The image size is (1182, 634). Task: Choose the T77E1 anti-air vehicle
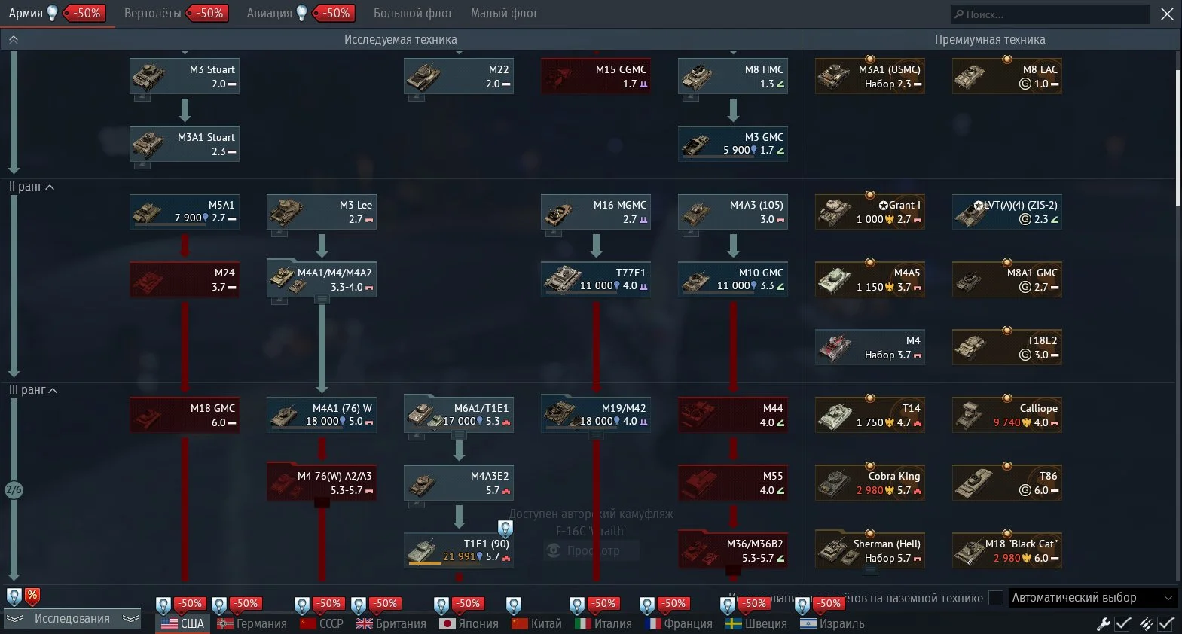pyautogui.click(x=596, y=280)
